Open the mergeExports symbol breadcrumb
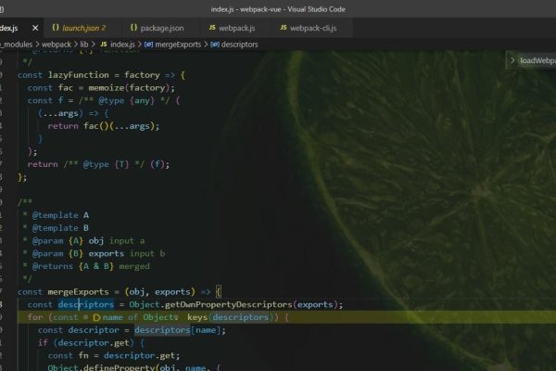Viewport: 556px width, 371px height. click(x=178, y=45)
